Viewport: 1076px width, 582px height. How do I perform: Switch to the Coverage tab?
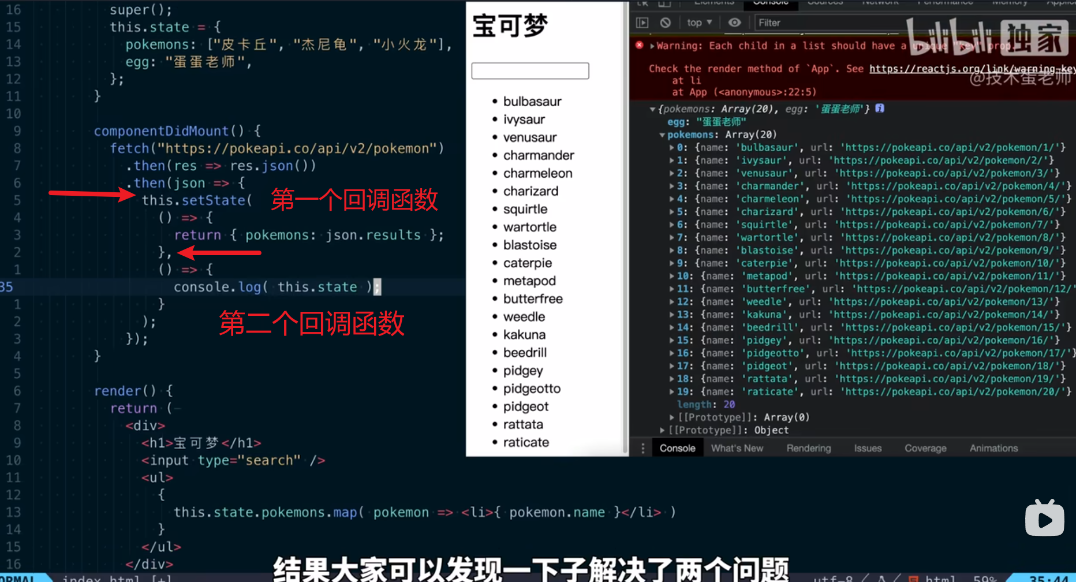tap(925, 448)
